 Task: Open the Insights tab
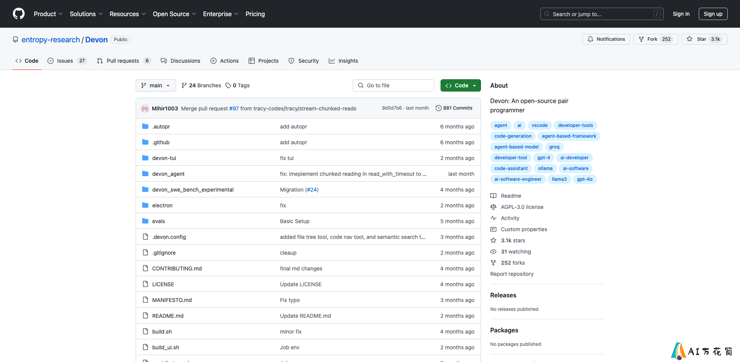point(343,61)
